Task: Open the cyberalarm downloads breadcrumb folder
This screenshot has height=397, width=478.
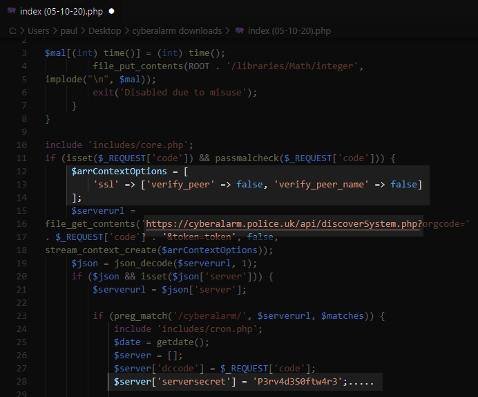Action: [178, 30]
